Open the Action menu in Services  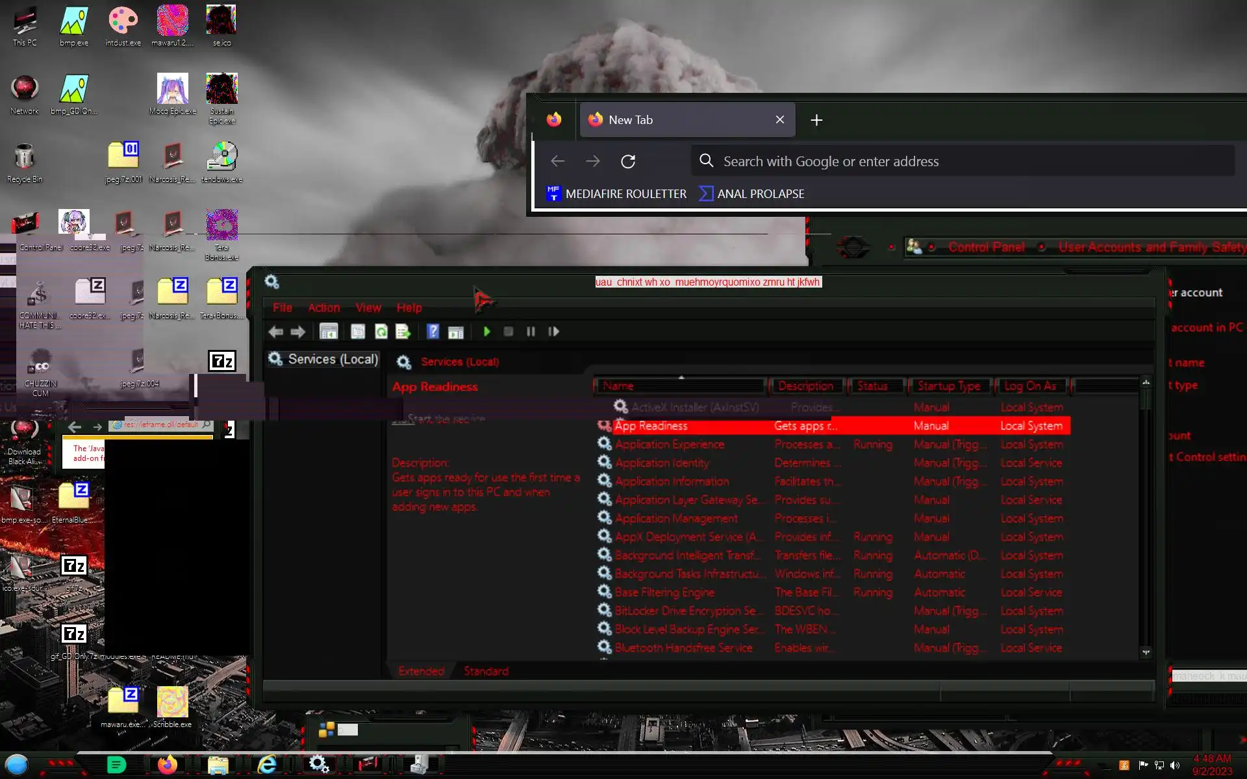pyautogui.click(x=323, y=308)
